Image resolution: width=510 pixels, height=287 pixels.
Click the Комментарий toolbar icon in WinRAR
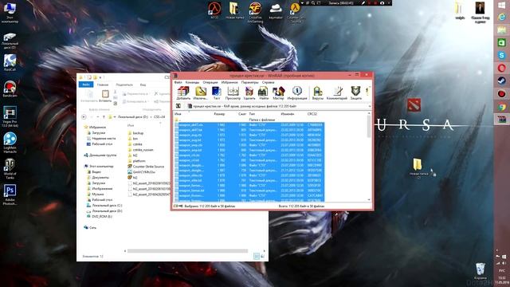336,92
